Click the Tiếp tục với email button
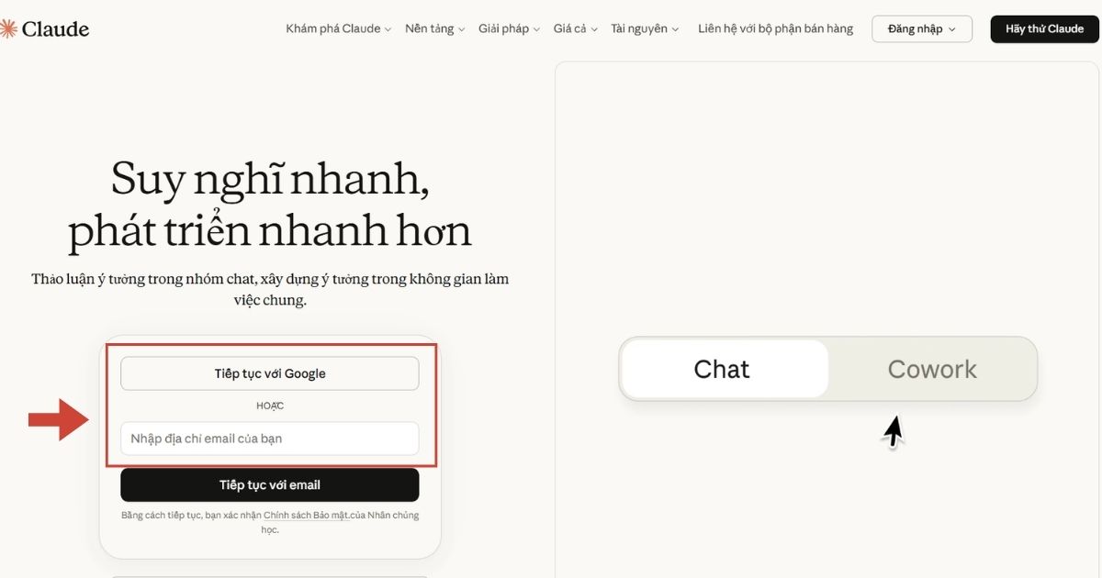 [x=270, y=485]
